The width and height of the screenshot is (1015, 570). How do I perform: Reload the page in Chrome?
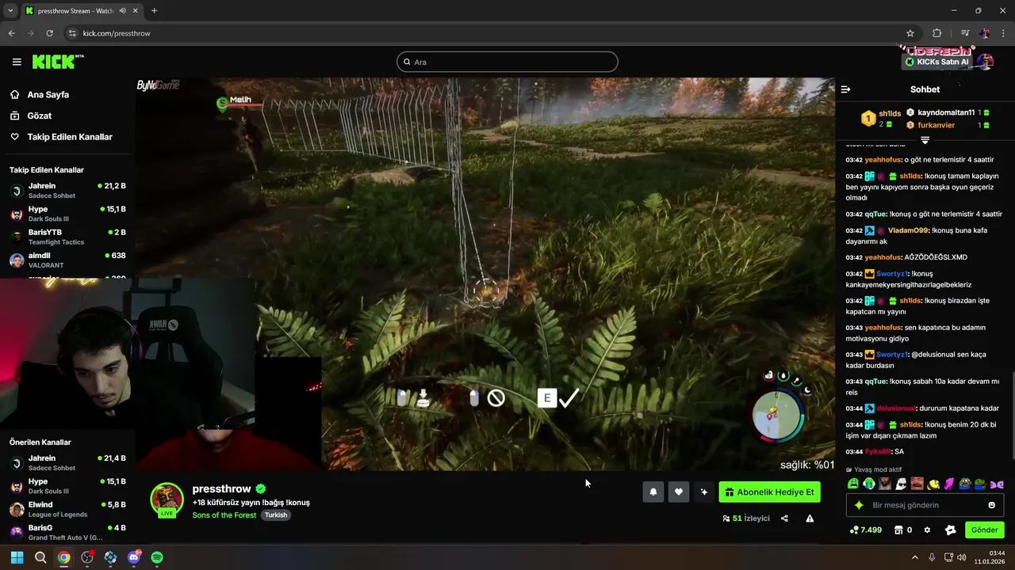tap(49, 33)
